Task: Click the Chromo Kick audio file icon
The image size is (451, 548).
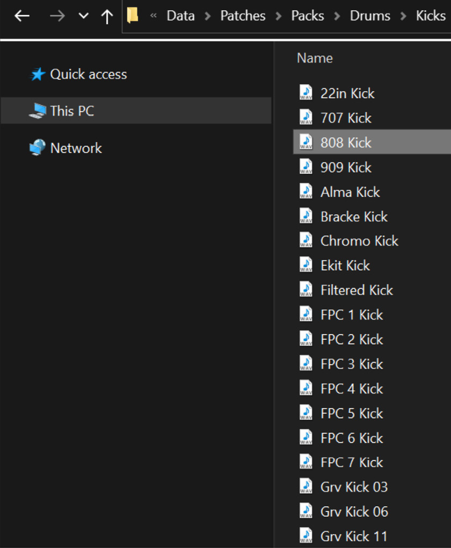Action: (x=306, y=241)
